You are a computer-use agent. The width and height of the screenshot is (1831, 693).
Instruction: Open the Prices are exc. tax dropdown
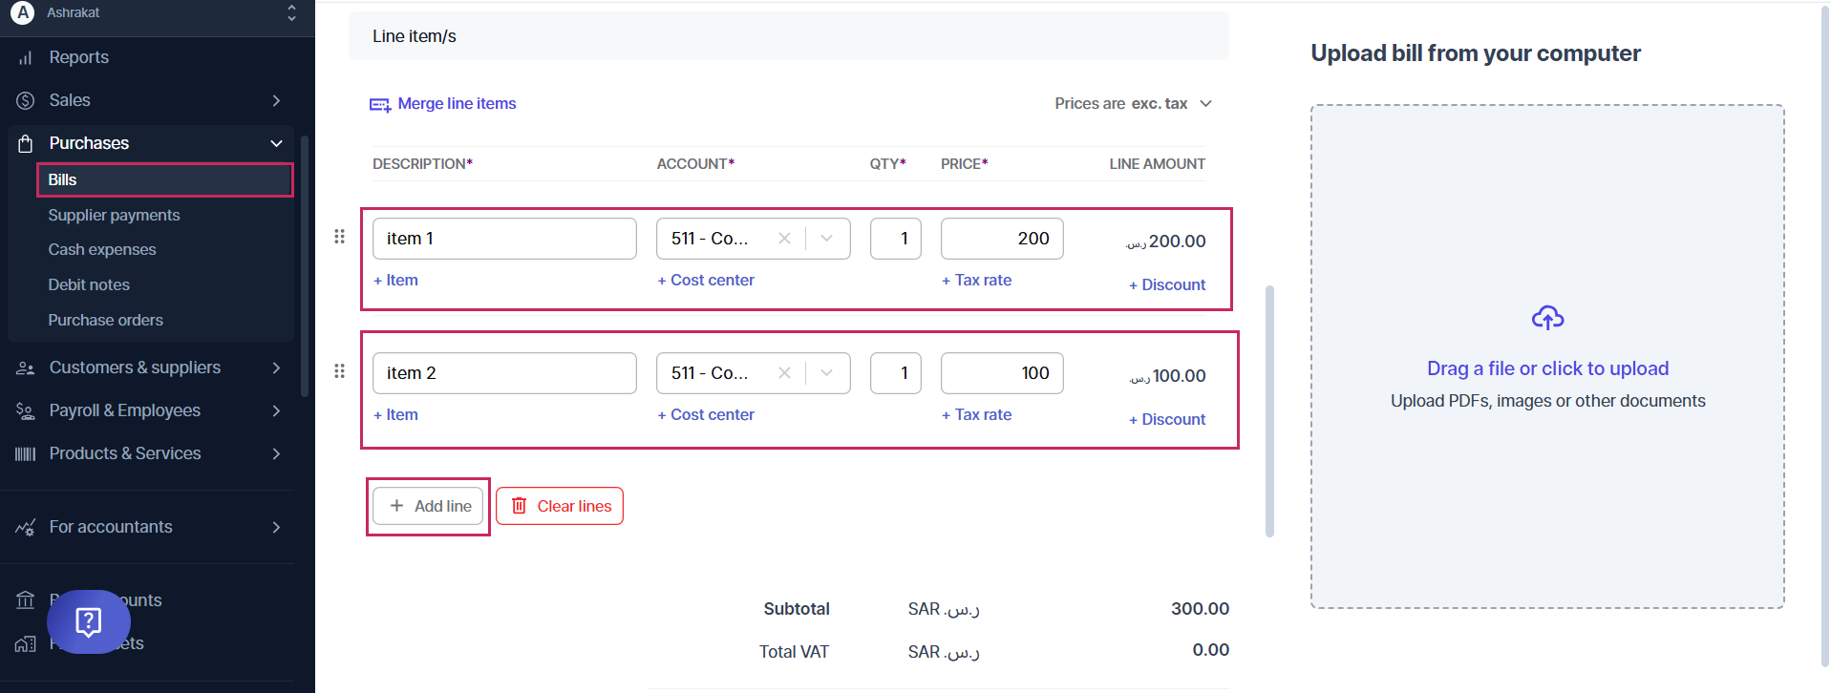click(1205, 104)
